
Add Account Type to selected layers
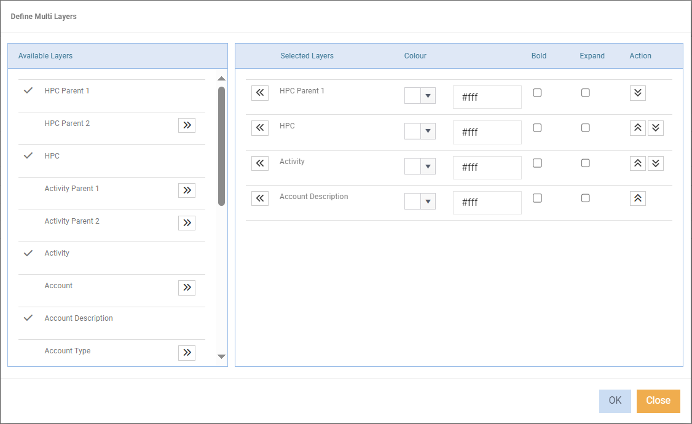click(186, 352)
